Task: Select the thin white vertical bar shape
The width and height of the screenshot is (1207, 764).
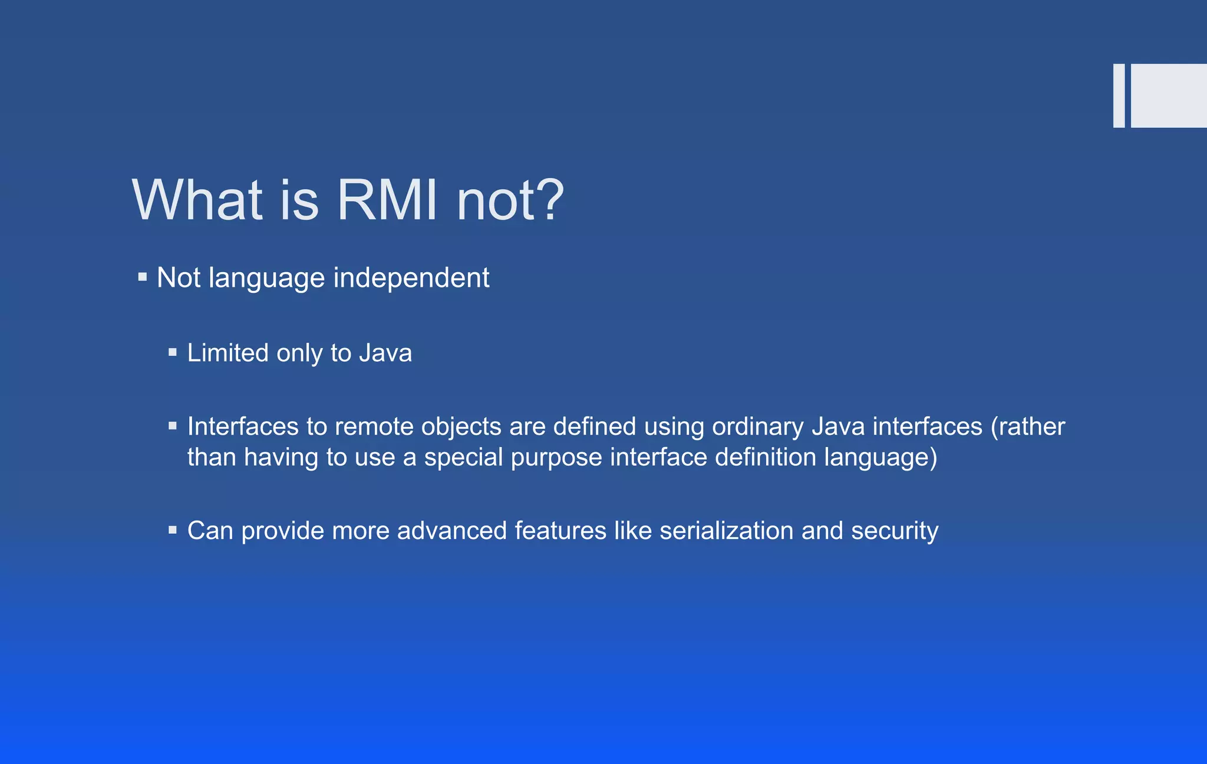Action: [x=1119, y=95]
